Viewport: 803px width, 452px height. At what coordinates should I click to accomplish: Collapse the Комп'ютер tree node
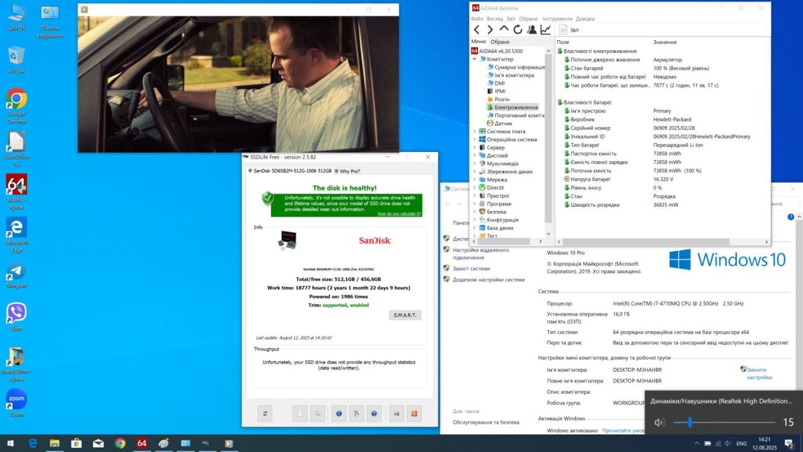474,59
